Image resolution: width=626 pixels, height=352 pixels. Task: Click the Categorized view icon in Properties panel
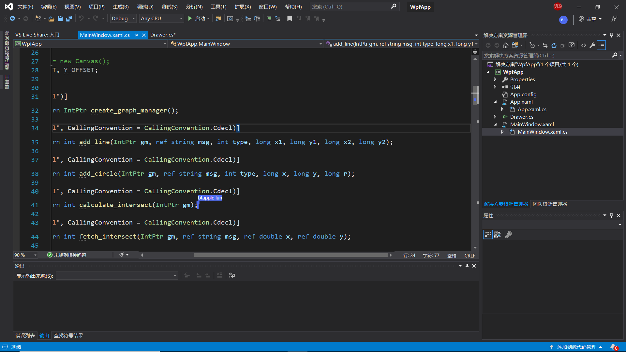(488, 234)
